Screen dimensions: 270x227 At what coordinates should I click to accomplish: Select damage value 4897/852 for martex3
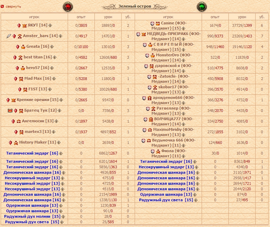108,132
